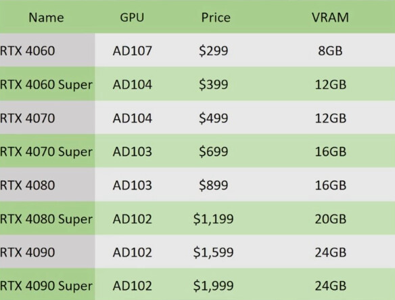The width and height of the screenshot is (395, 300).
Task: Click the $1,599 price cell
Action: pos(213,252)
